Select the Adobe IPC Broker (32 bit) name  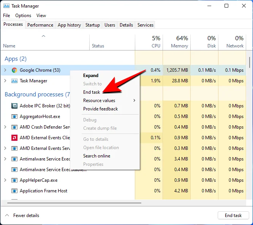[x=45, y=106]
